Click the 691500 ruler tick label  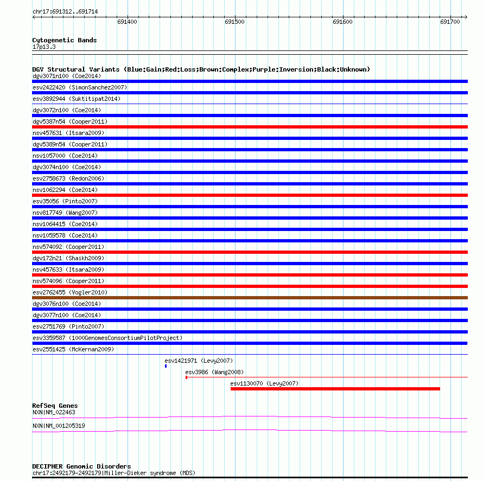[x=235, y=22]
